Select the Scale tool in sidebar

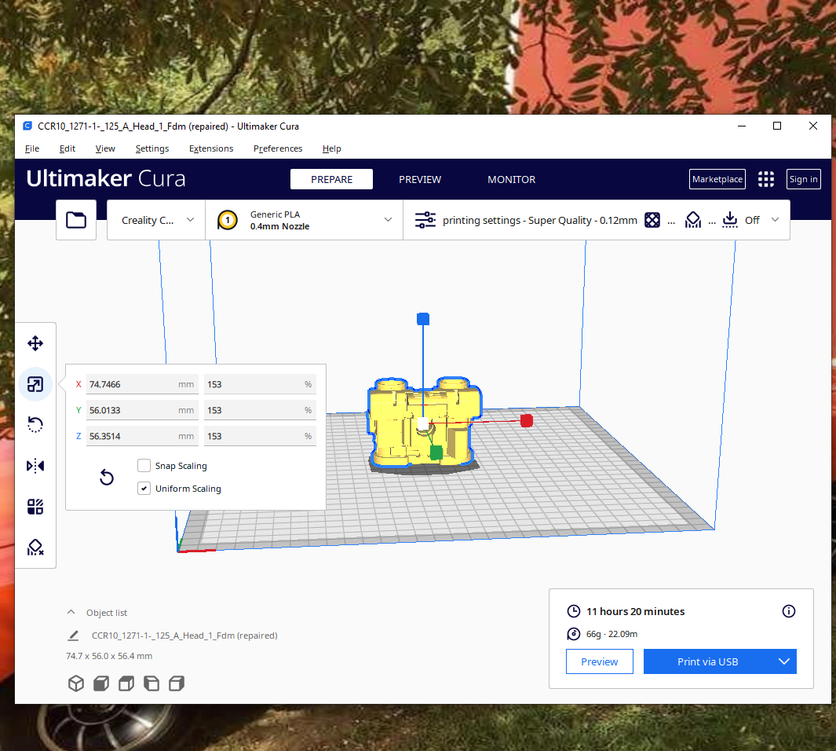click(35, 384)
